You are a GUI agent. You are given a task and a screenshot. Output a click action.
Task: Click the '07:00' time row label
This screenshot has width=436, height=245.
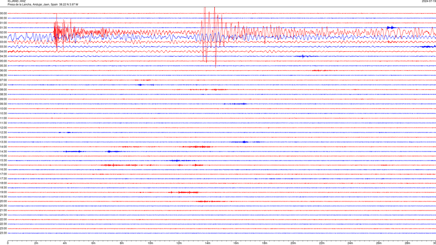(x=3, y=80)
